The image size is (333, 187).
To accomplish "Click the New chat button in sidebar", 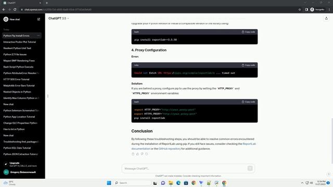I will click(x=22, y=19).
